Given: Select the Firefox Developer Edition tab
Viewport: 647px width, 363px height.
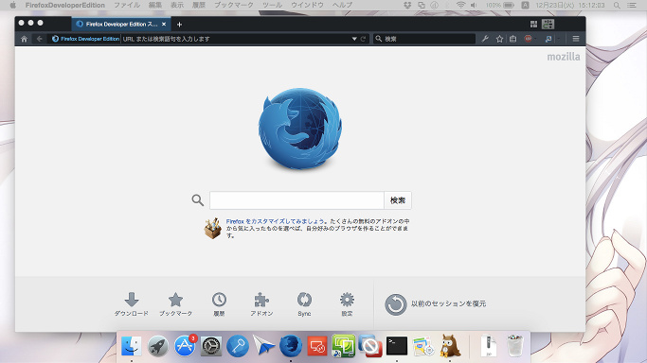Looking at the screenshot, I should pos(121,25).
